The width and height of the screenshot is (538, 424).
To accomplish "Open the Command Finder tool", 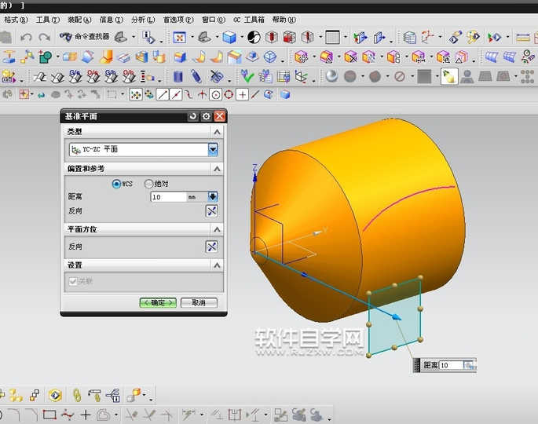I will click(x=84, y=37).
